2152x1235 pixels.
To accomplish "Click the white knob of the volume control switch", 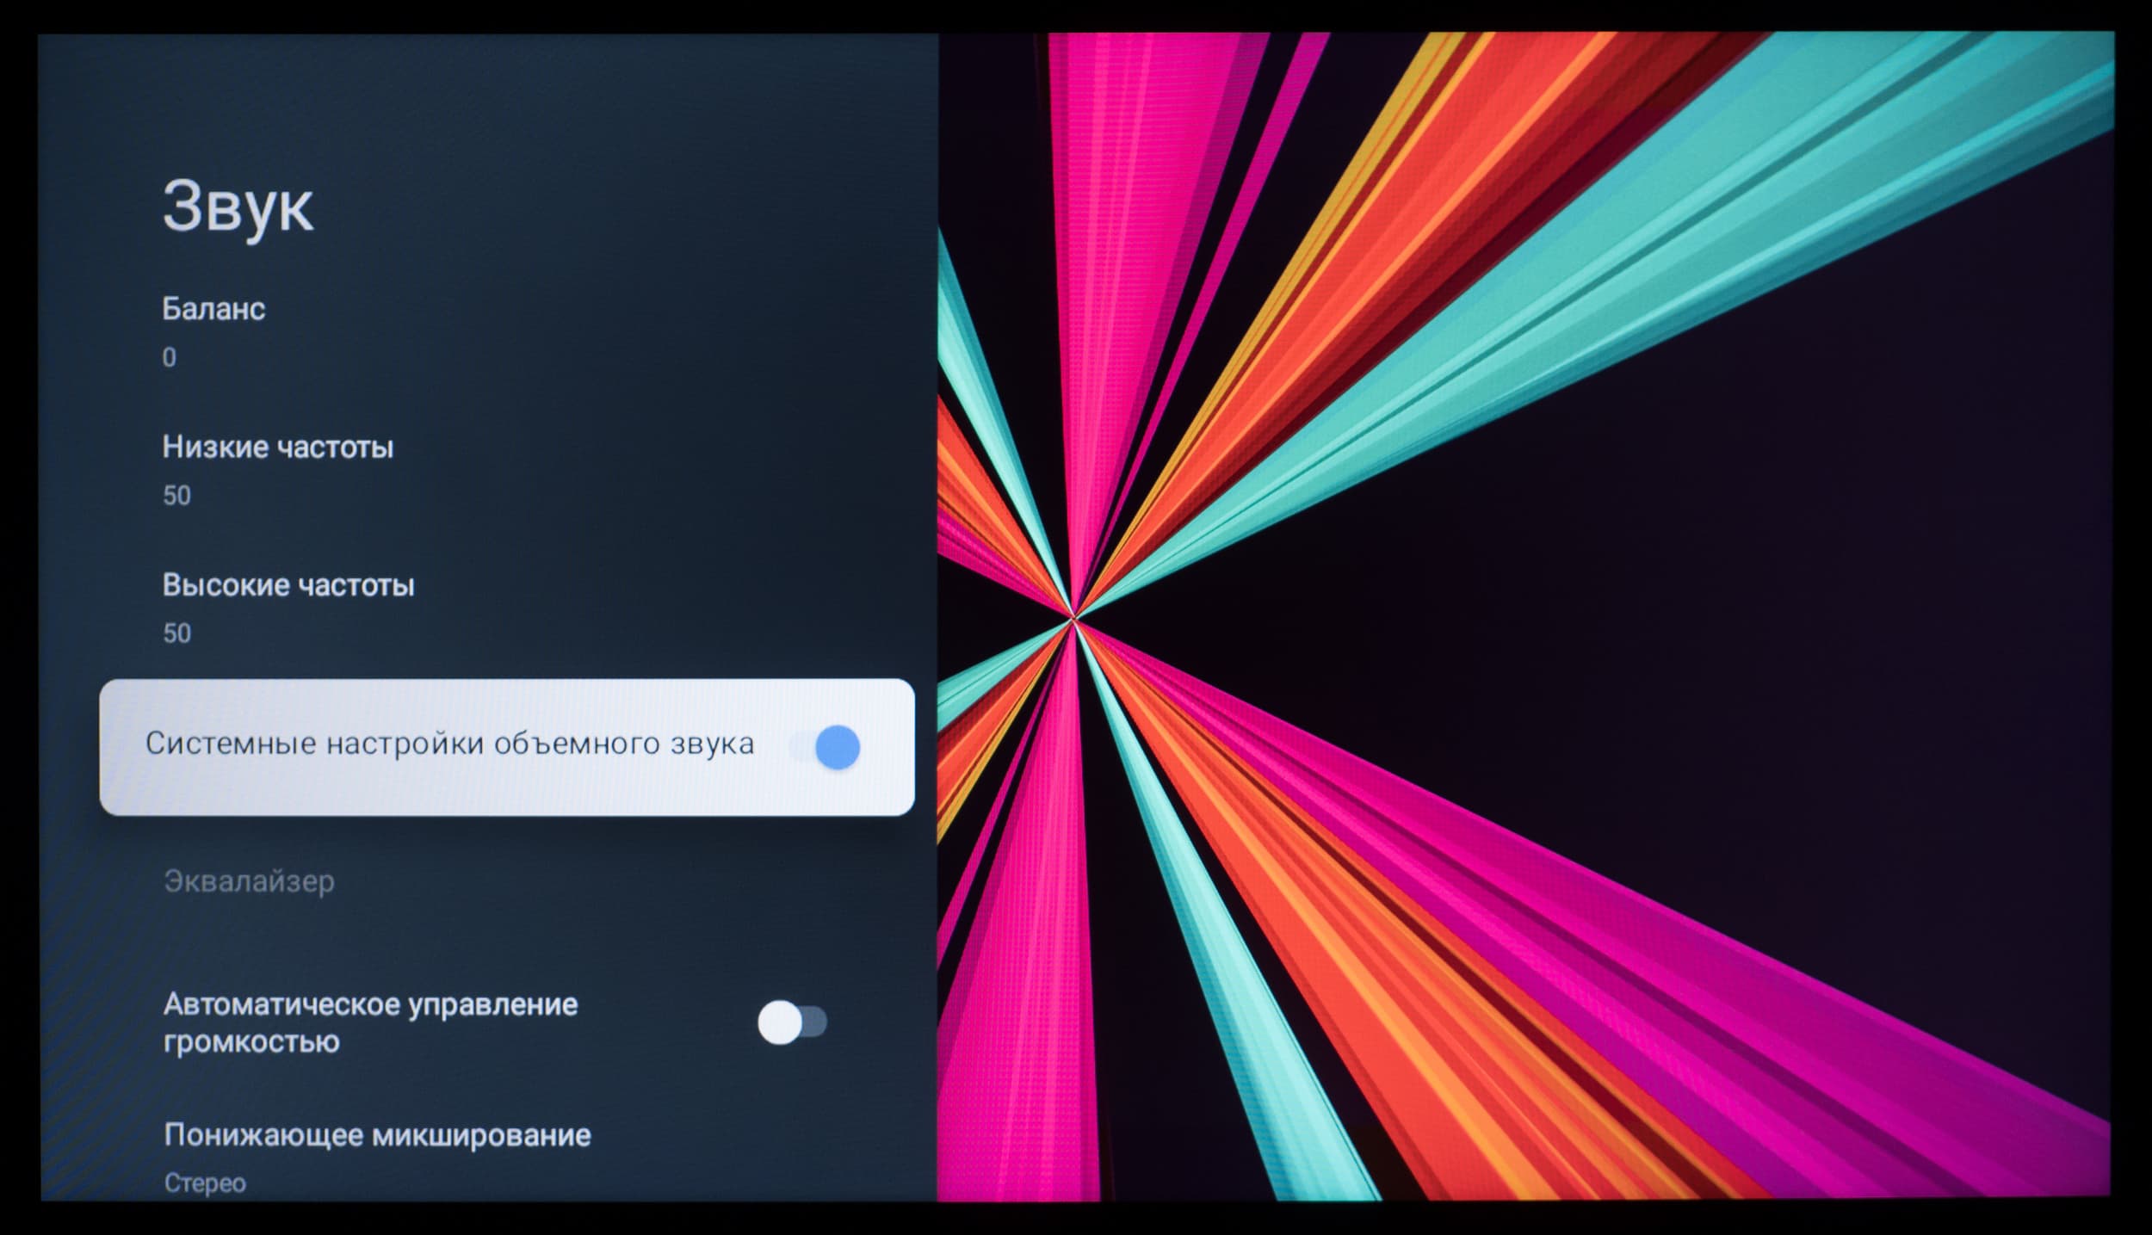I will click(780, 1022).
